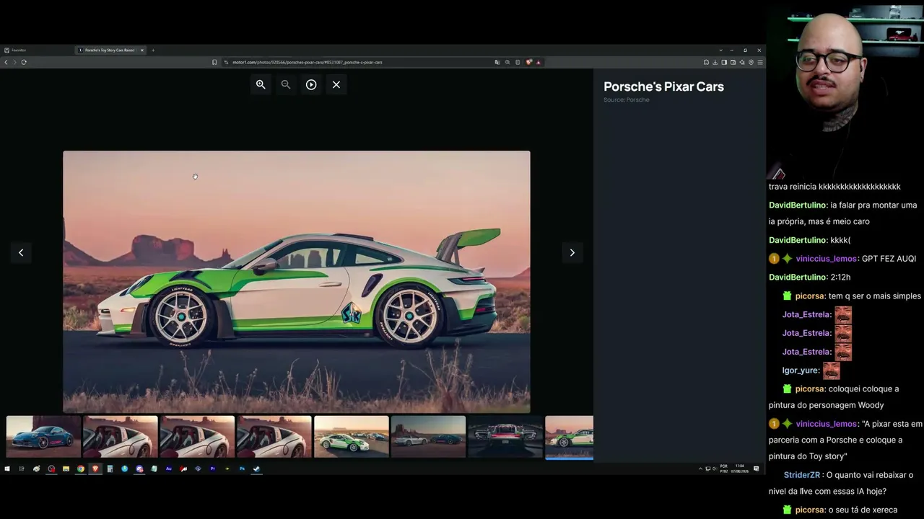924x519 pixels.
Task: Open the browser downloads icon
Action: pyautogui.click(x=715, y=62)
